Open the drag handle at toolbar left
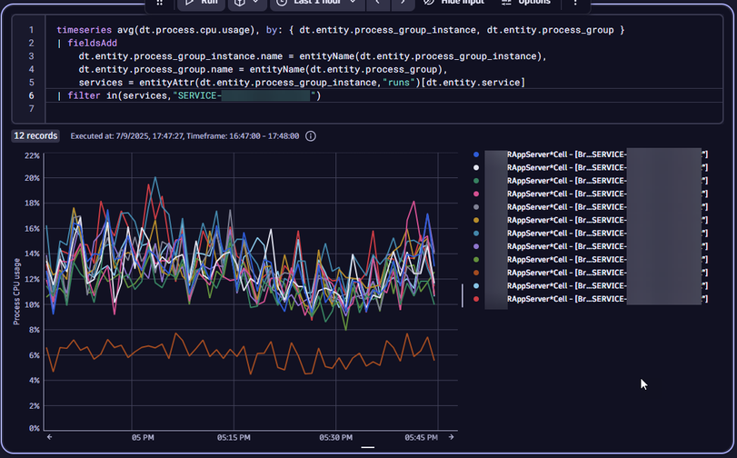The image size is (737, 458). coord(160,3)
